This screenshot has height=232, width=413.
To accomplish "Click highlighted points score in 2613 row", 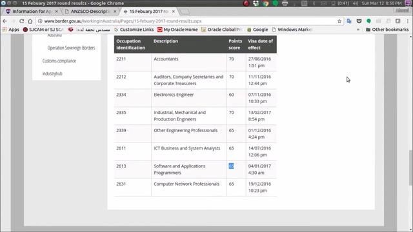I will point(231,166).
